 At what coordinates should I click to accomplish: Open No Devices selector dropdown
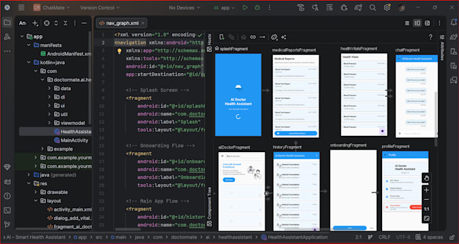point(184,7)
